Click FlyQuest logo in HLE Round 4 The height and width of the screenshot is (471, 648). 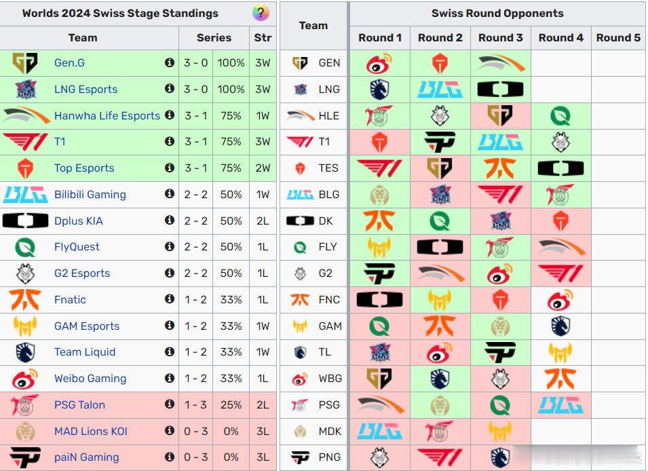(x=560, y=116)
